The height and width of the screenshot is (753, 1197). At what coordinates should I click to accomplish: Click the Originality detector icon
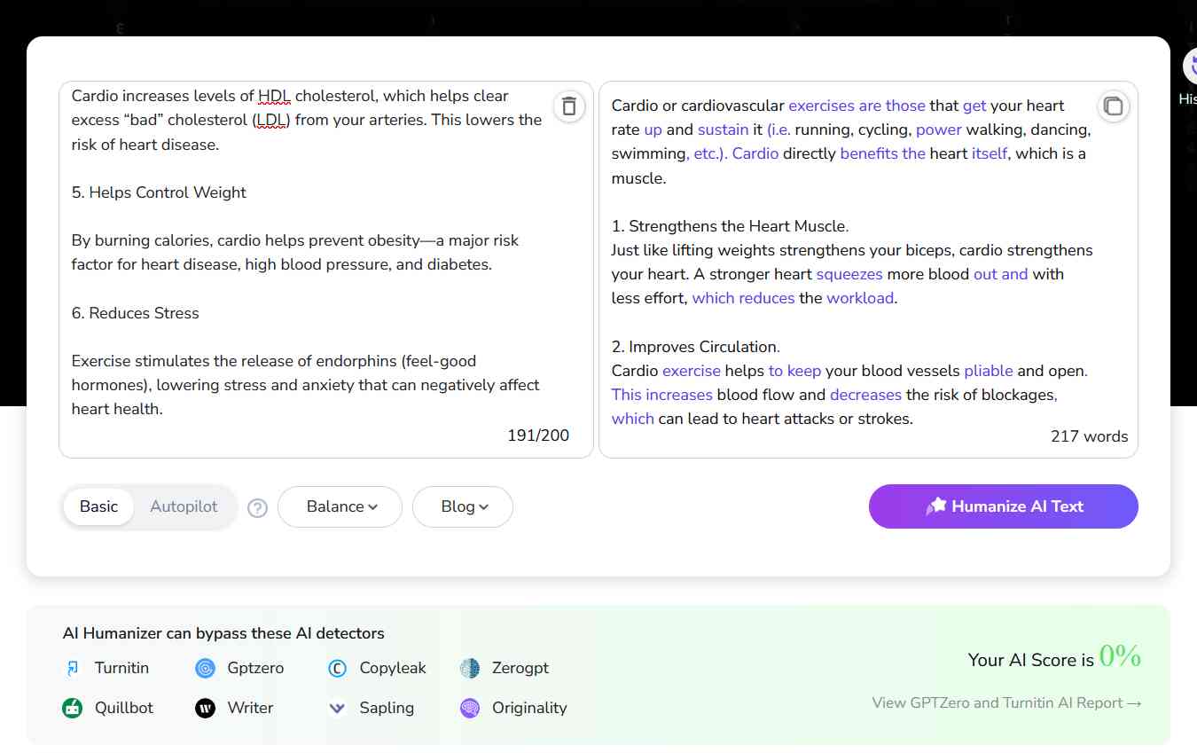tap(469, 708)
